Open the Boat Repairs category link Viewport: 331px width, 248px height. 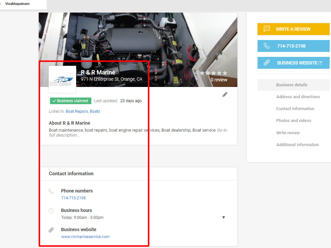[77, 111]
